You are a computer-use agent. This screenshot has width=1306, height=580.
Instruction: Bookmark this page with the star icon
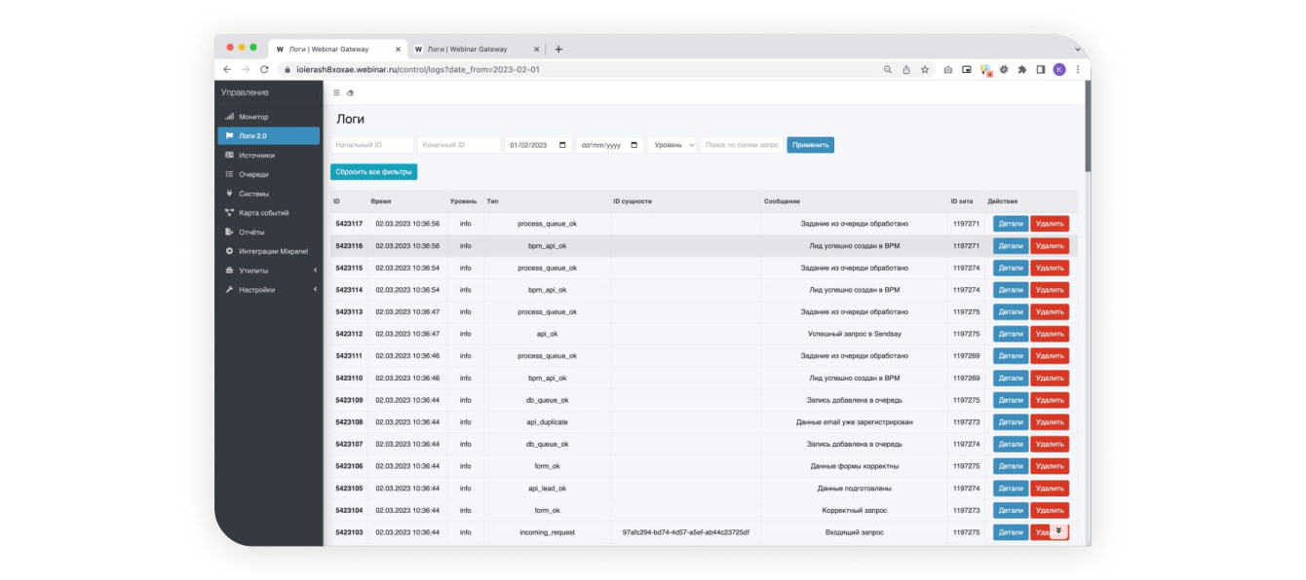click(x=925, y=69)
